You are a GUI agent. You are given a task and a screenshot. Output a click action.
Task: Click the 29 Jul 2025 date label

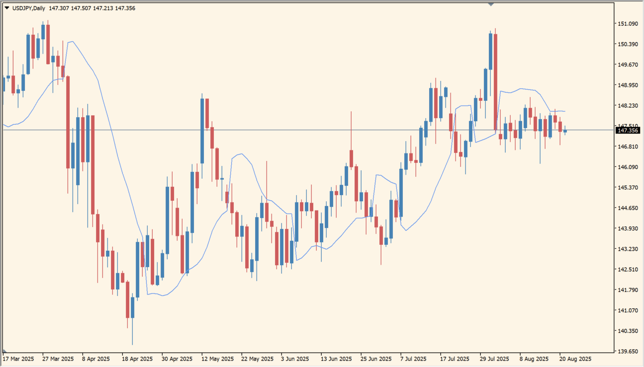[x=494, y=359]
